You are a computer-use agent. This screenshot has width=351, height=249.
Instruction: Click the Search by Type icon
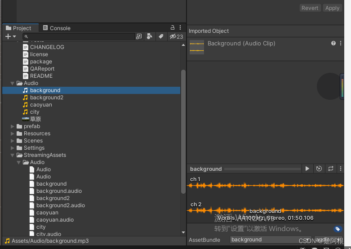[149, 36]
